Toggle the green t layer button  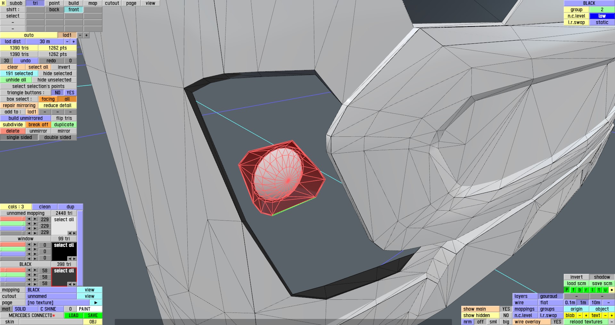[x=599, y=290]
